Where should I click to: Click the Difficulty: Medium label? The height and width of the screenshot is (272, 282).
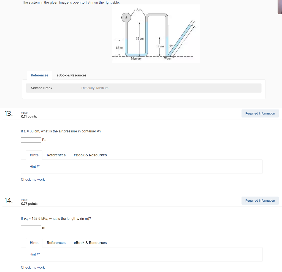coord(95,88)
